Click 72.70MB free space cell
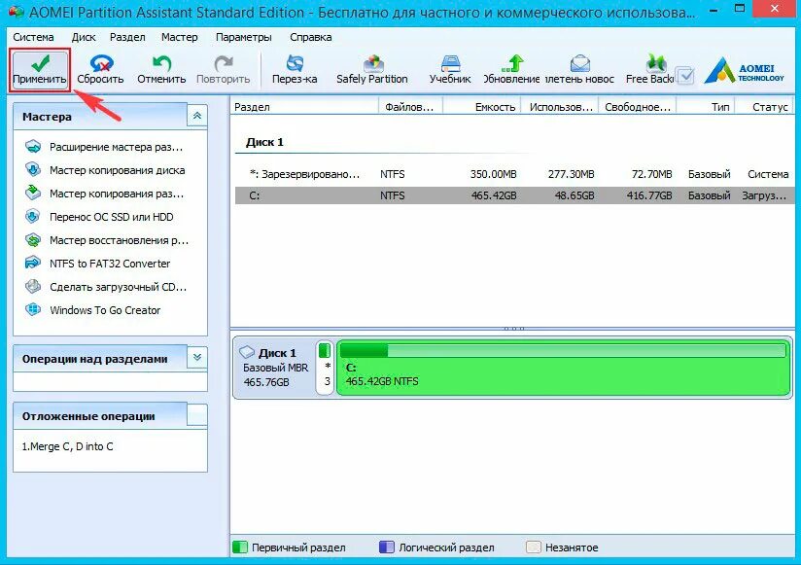 (651, 174)
